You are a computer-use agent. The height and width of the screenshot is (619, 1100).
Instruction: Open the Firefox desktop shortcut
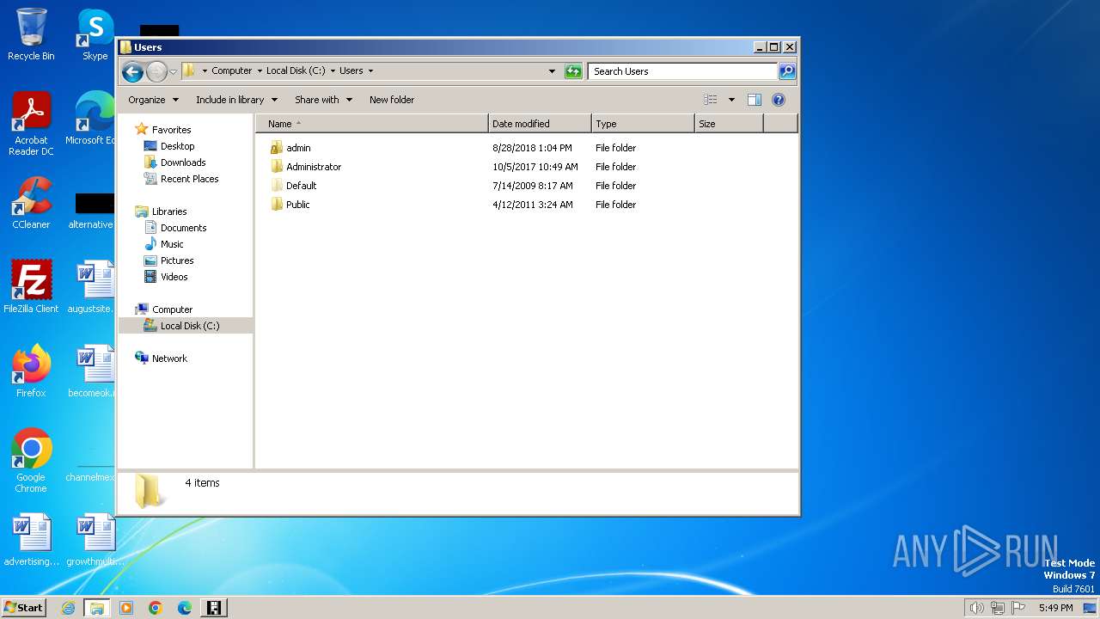point(31,371)
